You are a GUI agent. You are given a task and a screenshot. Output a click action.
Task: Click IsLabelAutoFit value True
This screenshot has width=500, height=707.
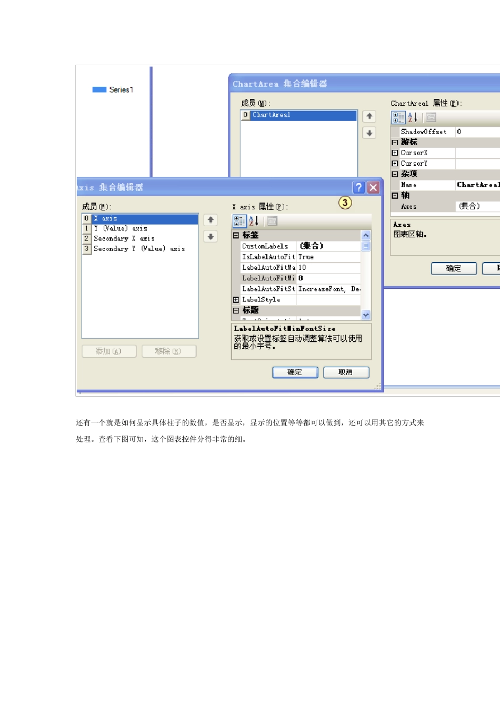pyautogui.click(x=328, y=257)
